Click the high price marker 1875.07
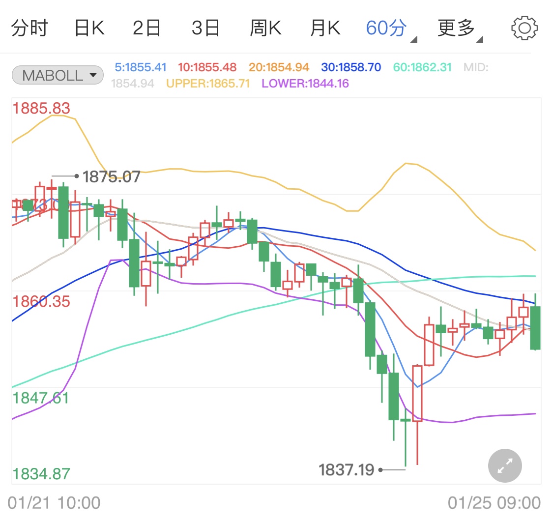553x522 pixels. point(111,177)
